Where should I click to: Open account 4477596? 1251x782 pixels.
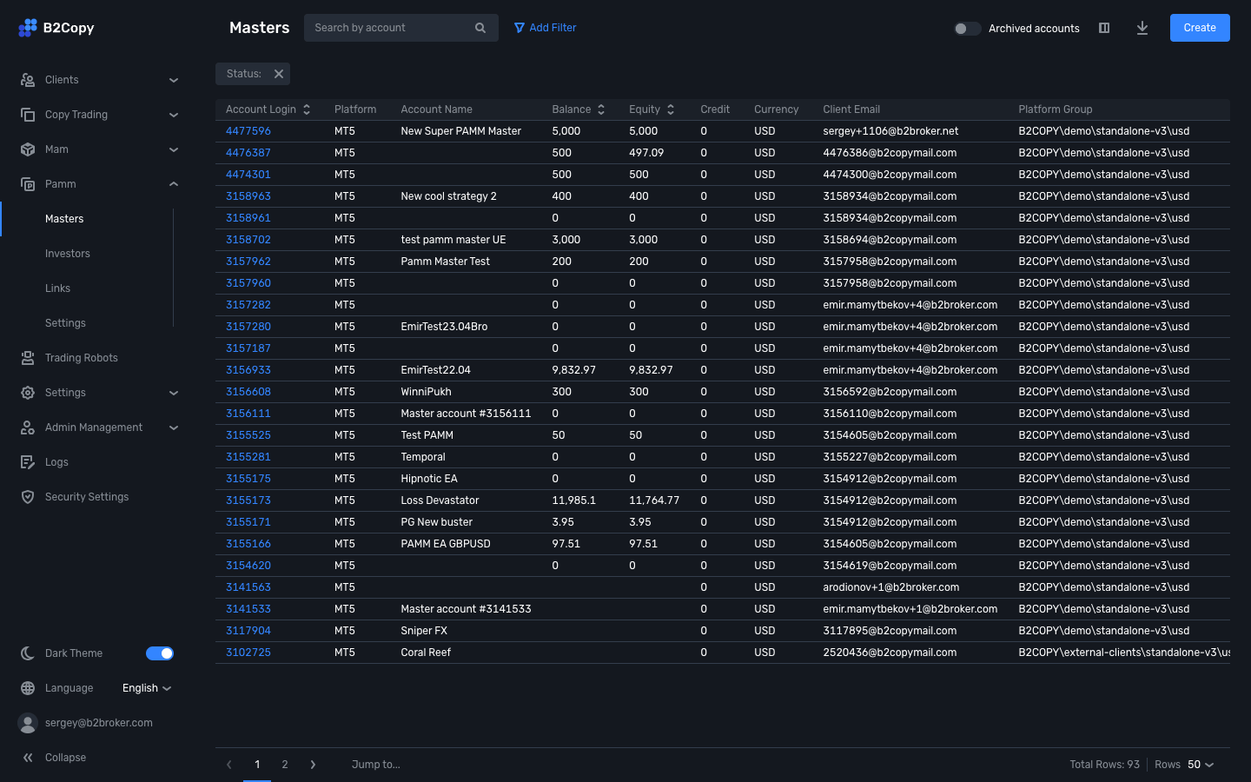coord(248,131)
